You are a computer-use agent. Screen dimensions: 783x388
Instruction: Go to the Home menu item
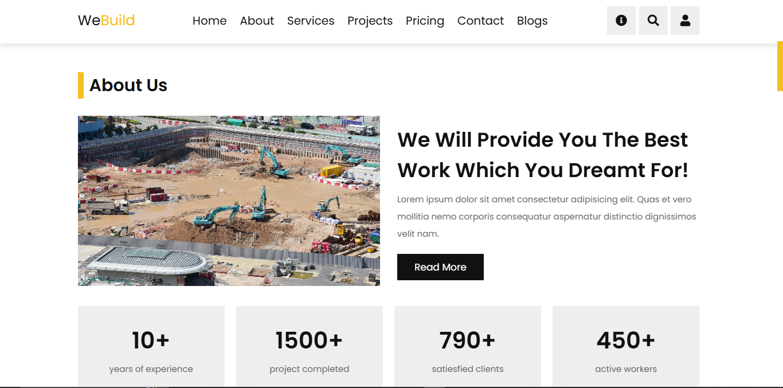210,21
